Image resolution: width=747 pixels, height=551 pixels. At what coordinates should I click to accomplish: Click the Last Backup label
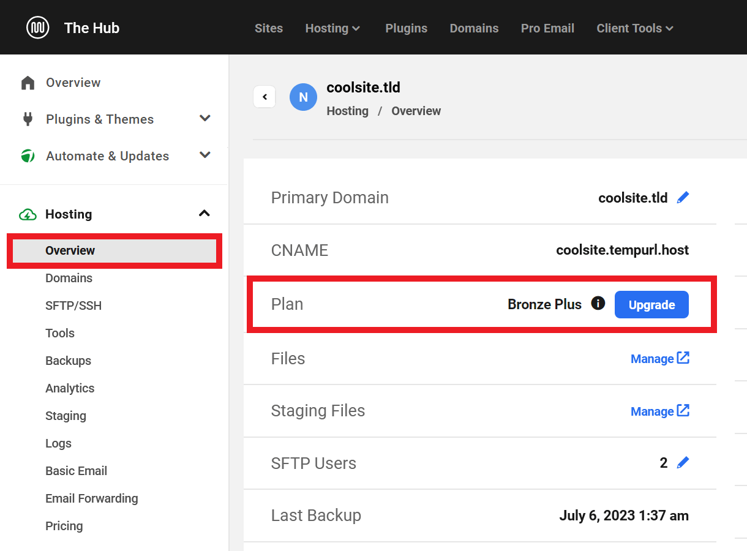click(316, 515)
